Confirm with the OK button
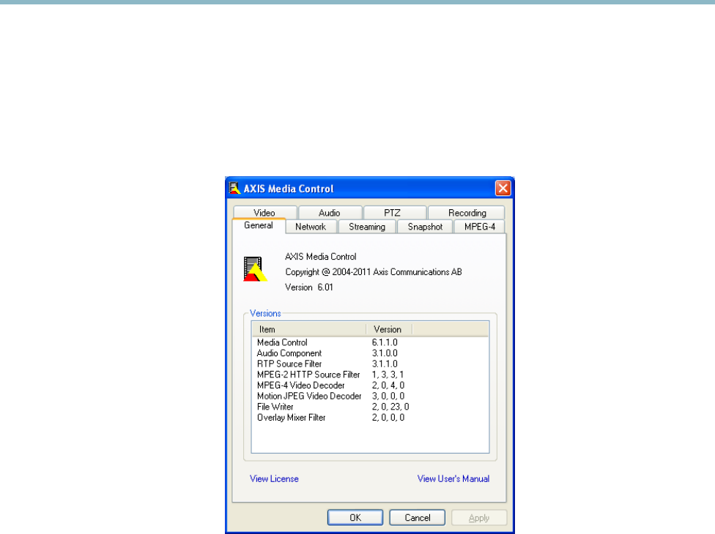Image resolution: width=715 pixels, height=534 pixels. pos(355,518)
